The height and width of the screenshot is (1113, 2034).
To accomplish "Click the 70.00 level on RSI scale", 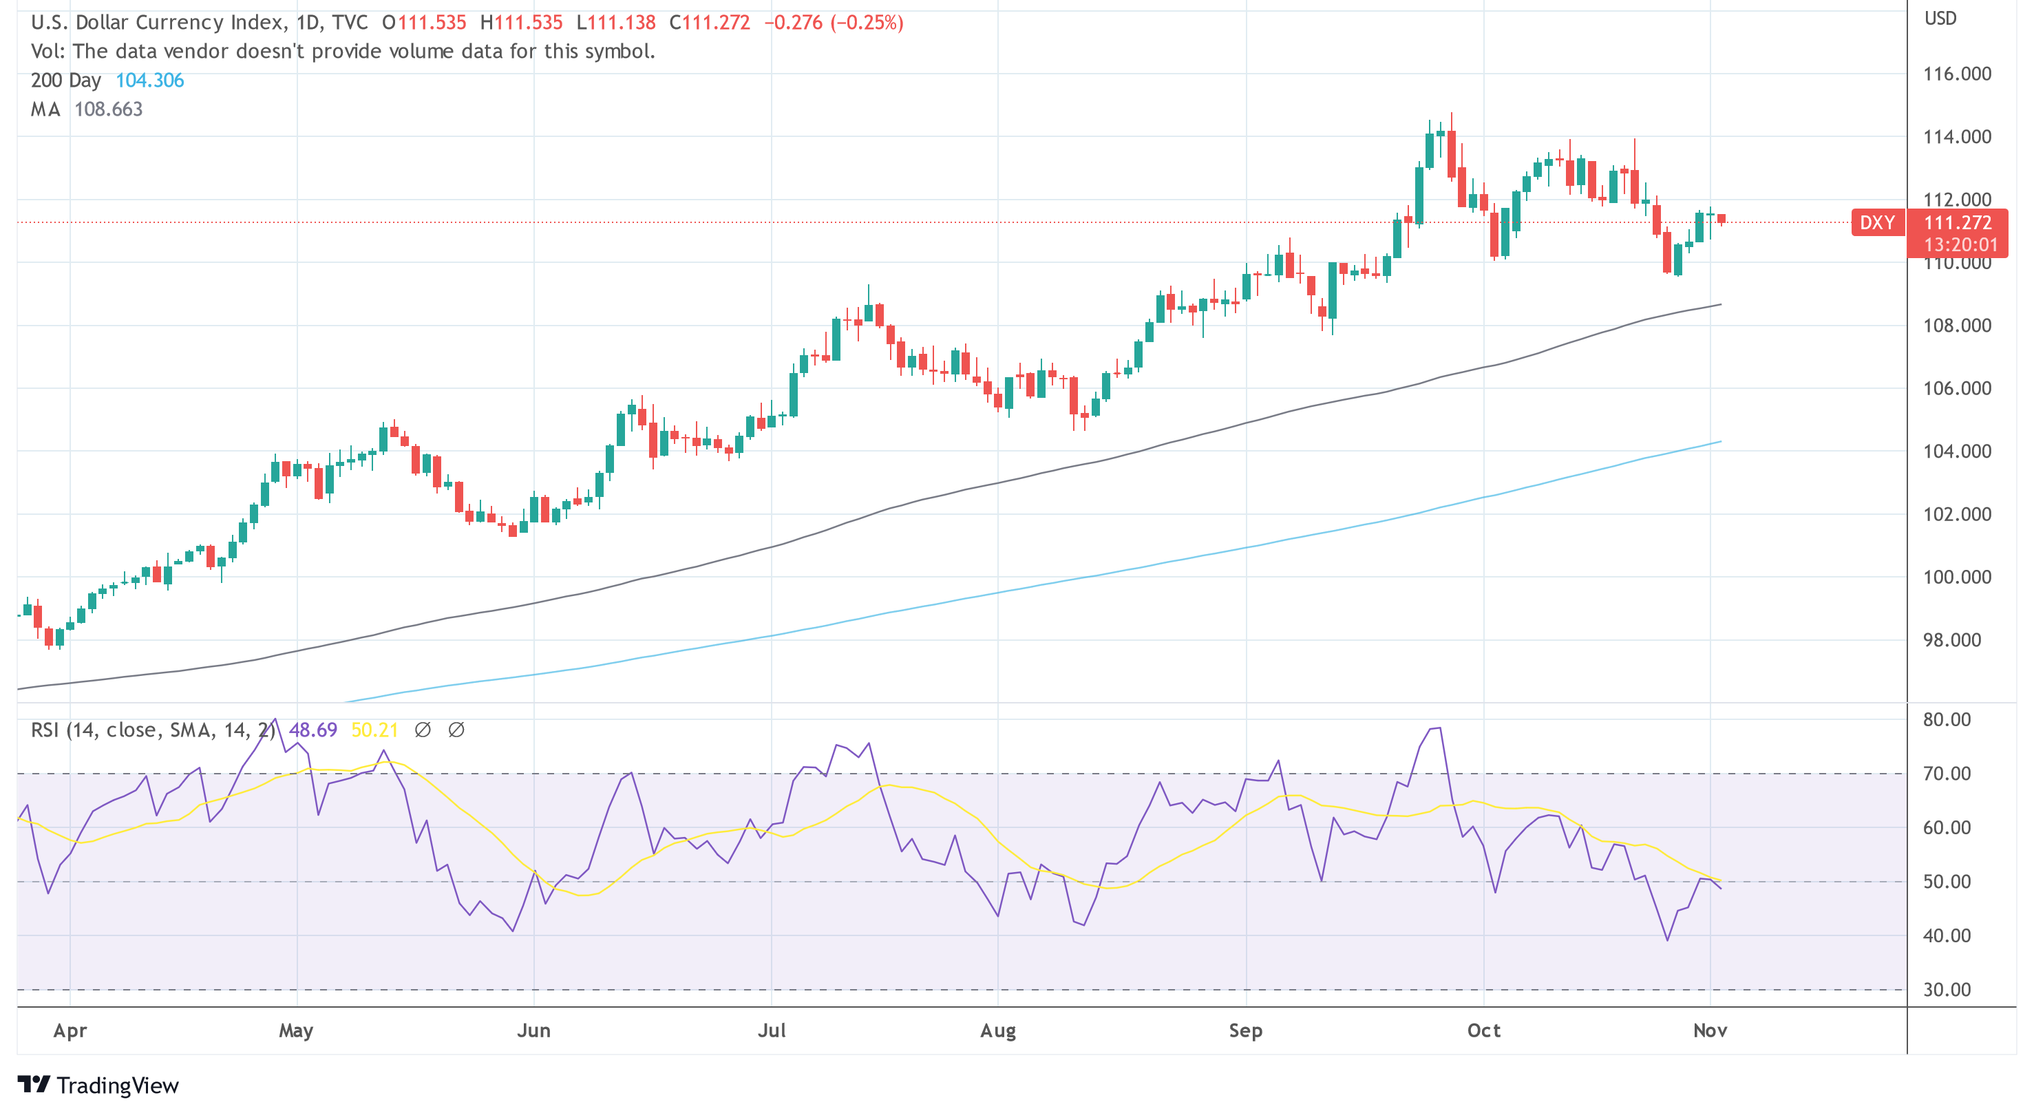I will 1947,774.
